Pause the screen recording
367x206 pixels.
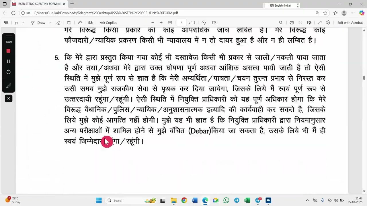pos(8,61)
